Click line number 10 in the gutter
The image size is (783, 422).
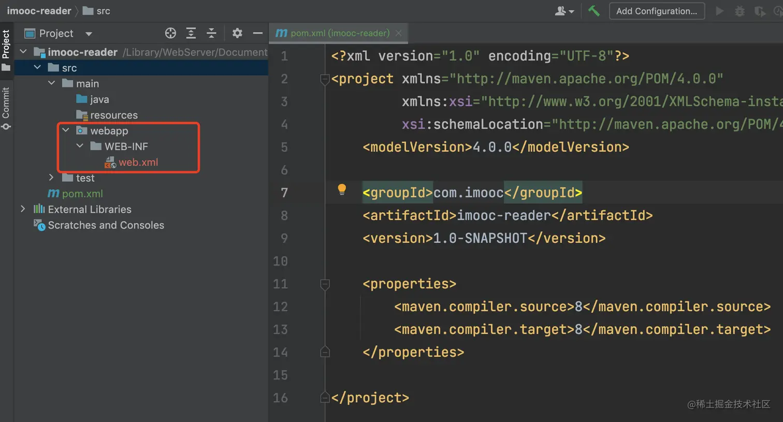280,261
